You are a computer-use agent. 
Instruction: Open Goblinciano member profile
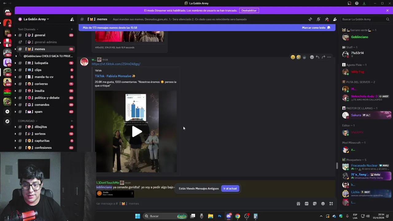(366, 37)
